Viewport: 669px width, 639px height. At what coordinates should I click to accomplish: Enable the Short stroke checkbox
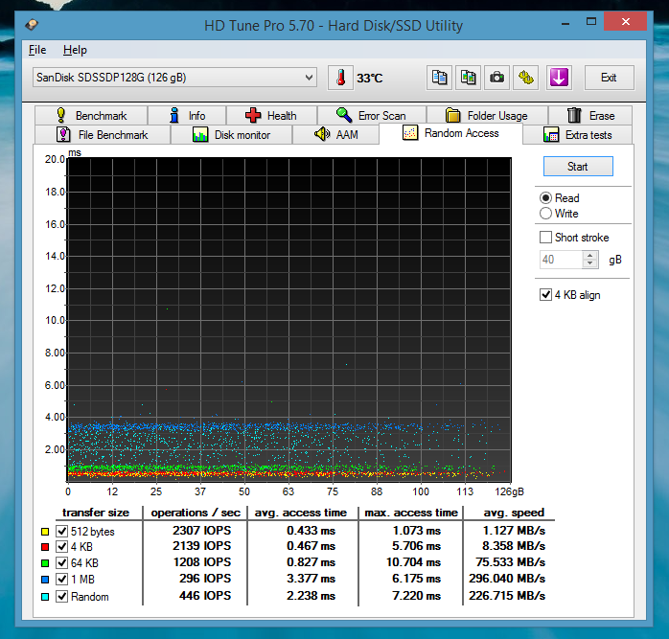click(x=545, y=238)
